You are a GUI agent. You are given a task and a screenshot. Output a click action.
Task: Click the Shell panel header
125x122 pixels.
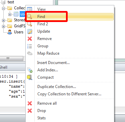click(x=13, y=67)
